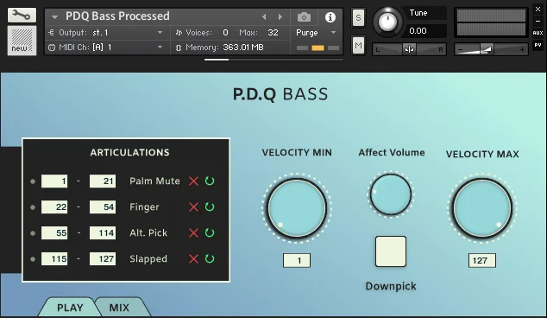The width and height of the screenshot is (547, 318).
Task: Click the red X beside Slapped
Action: coord(193,259)
